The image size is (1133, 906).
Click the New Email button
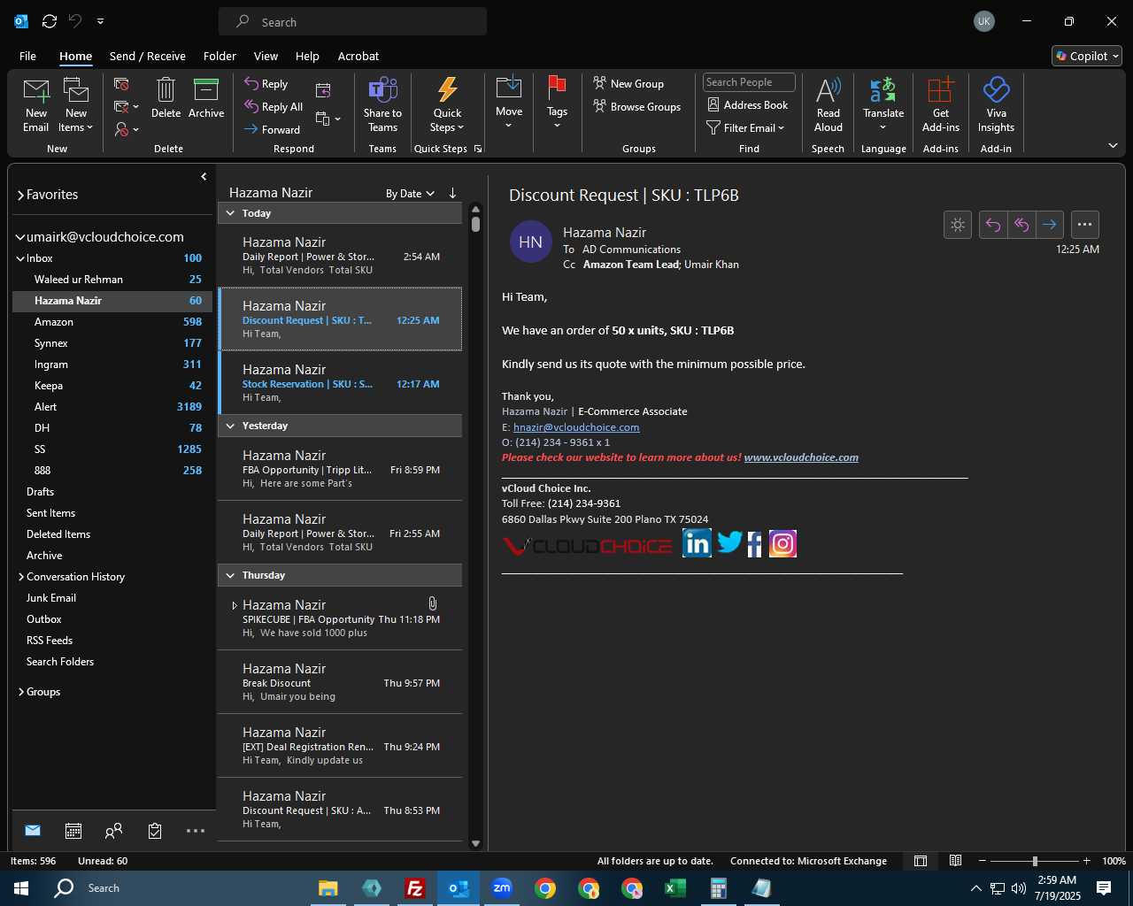coord(35,104)
